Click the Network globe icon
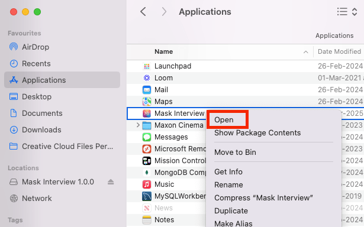Screen dimensions: 364x227 pyautogui.click(x=14, y=199)
